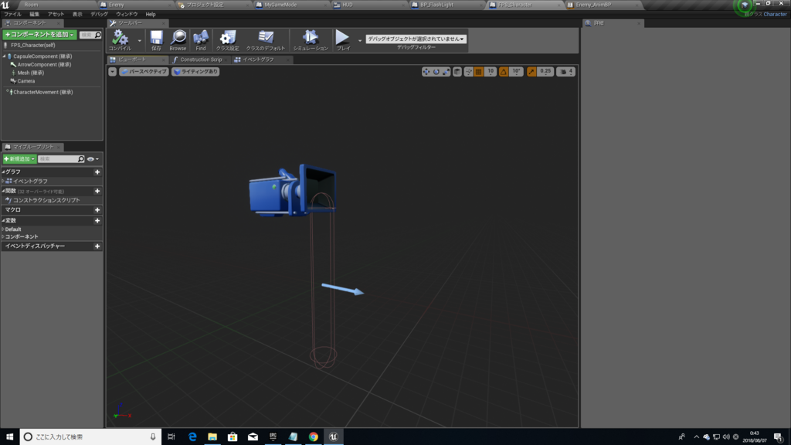Add a new graph with plus
Image resolution: width=791 pixels, height=445 pixels.
click(x=97, y=172)
